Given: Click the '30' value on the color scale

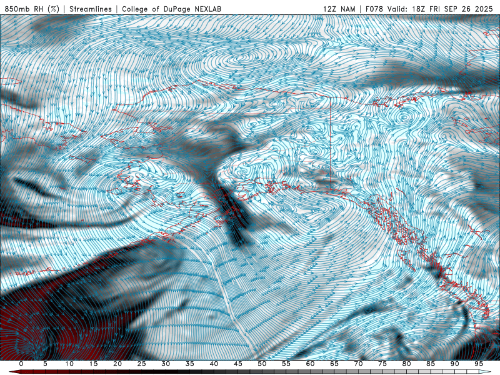Looking at the screenshot, I should 166,364.
